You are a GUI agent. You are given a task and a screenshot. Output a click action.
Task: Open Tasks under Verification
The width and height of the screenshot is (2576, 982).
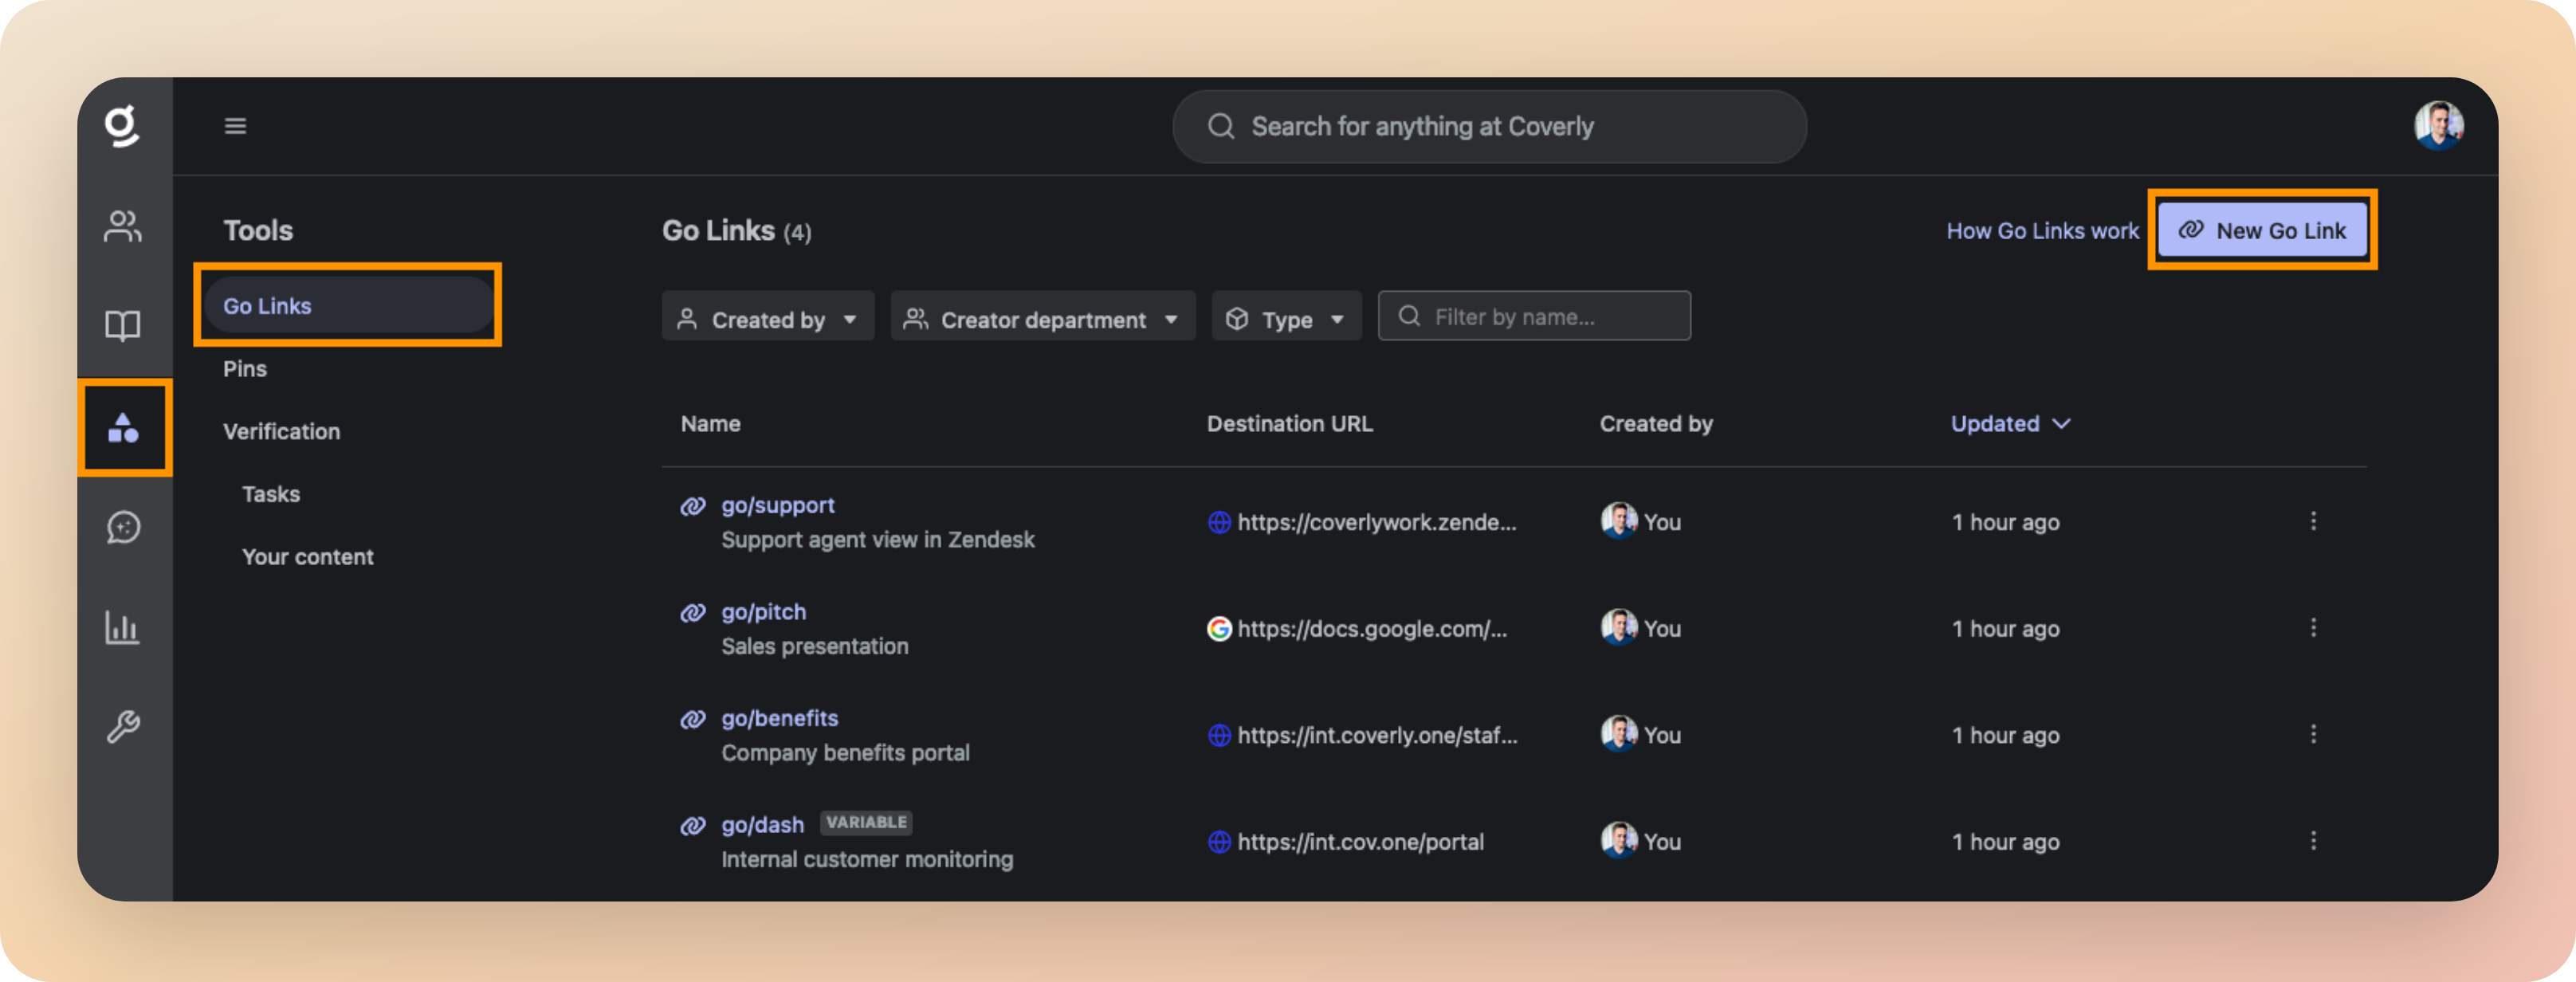pos(270,493)
